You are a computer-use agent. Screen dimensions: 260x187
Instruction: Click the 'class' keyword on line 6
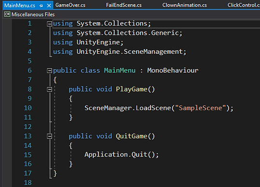click(x=90, y=71)
